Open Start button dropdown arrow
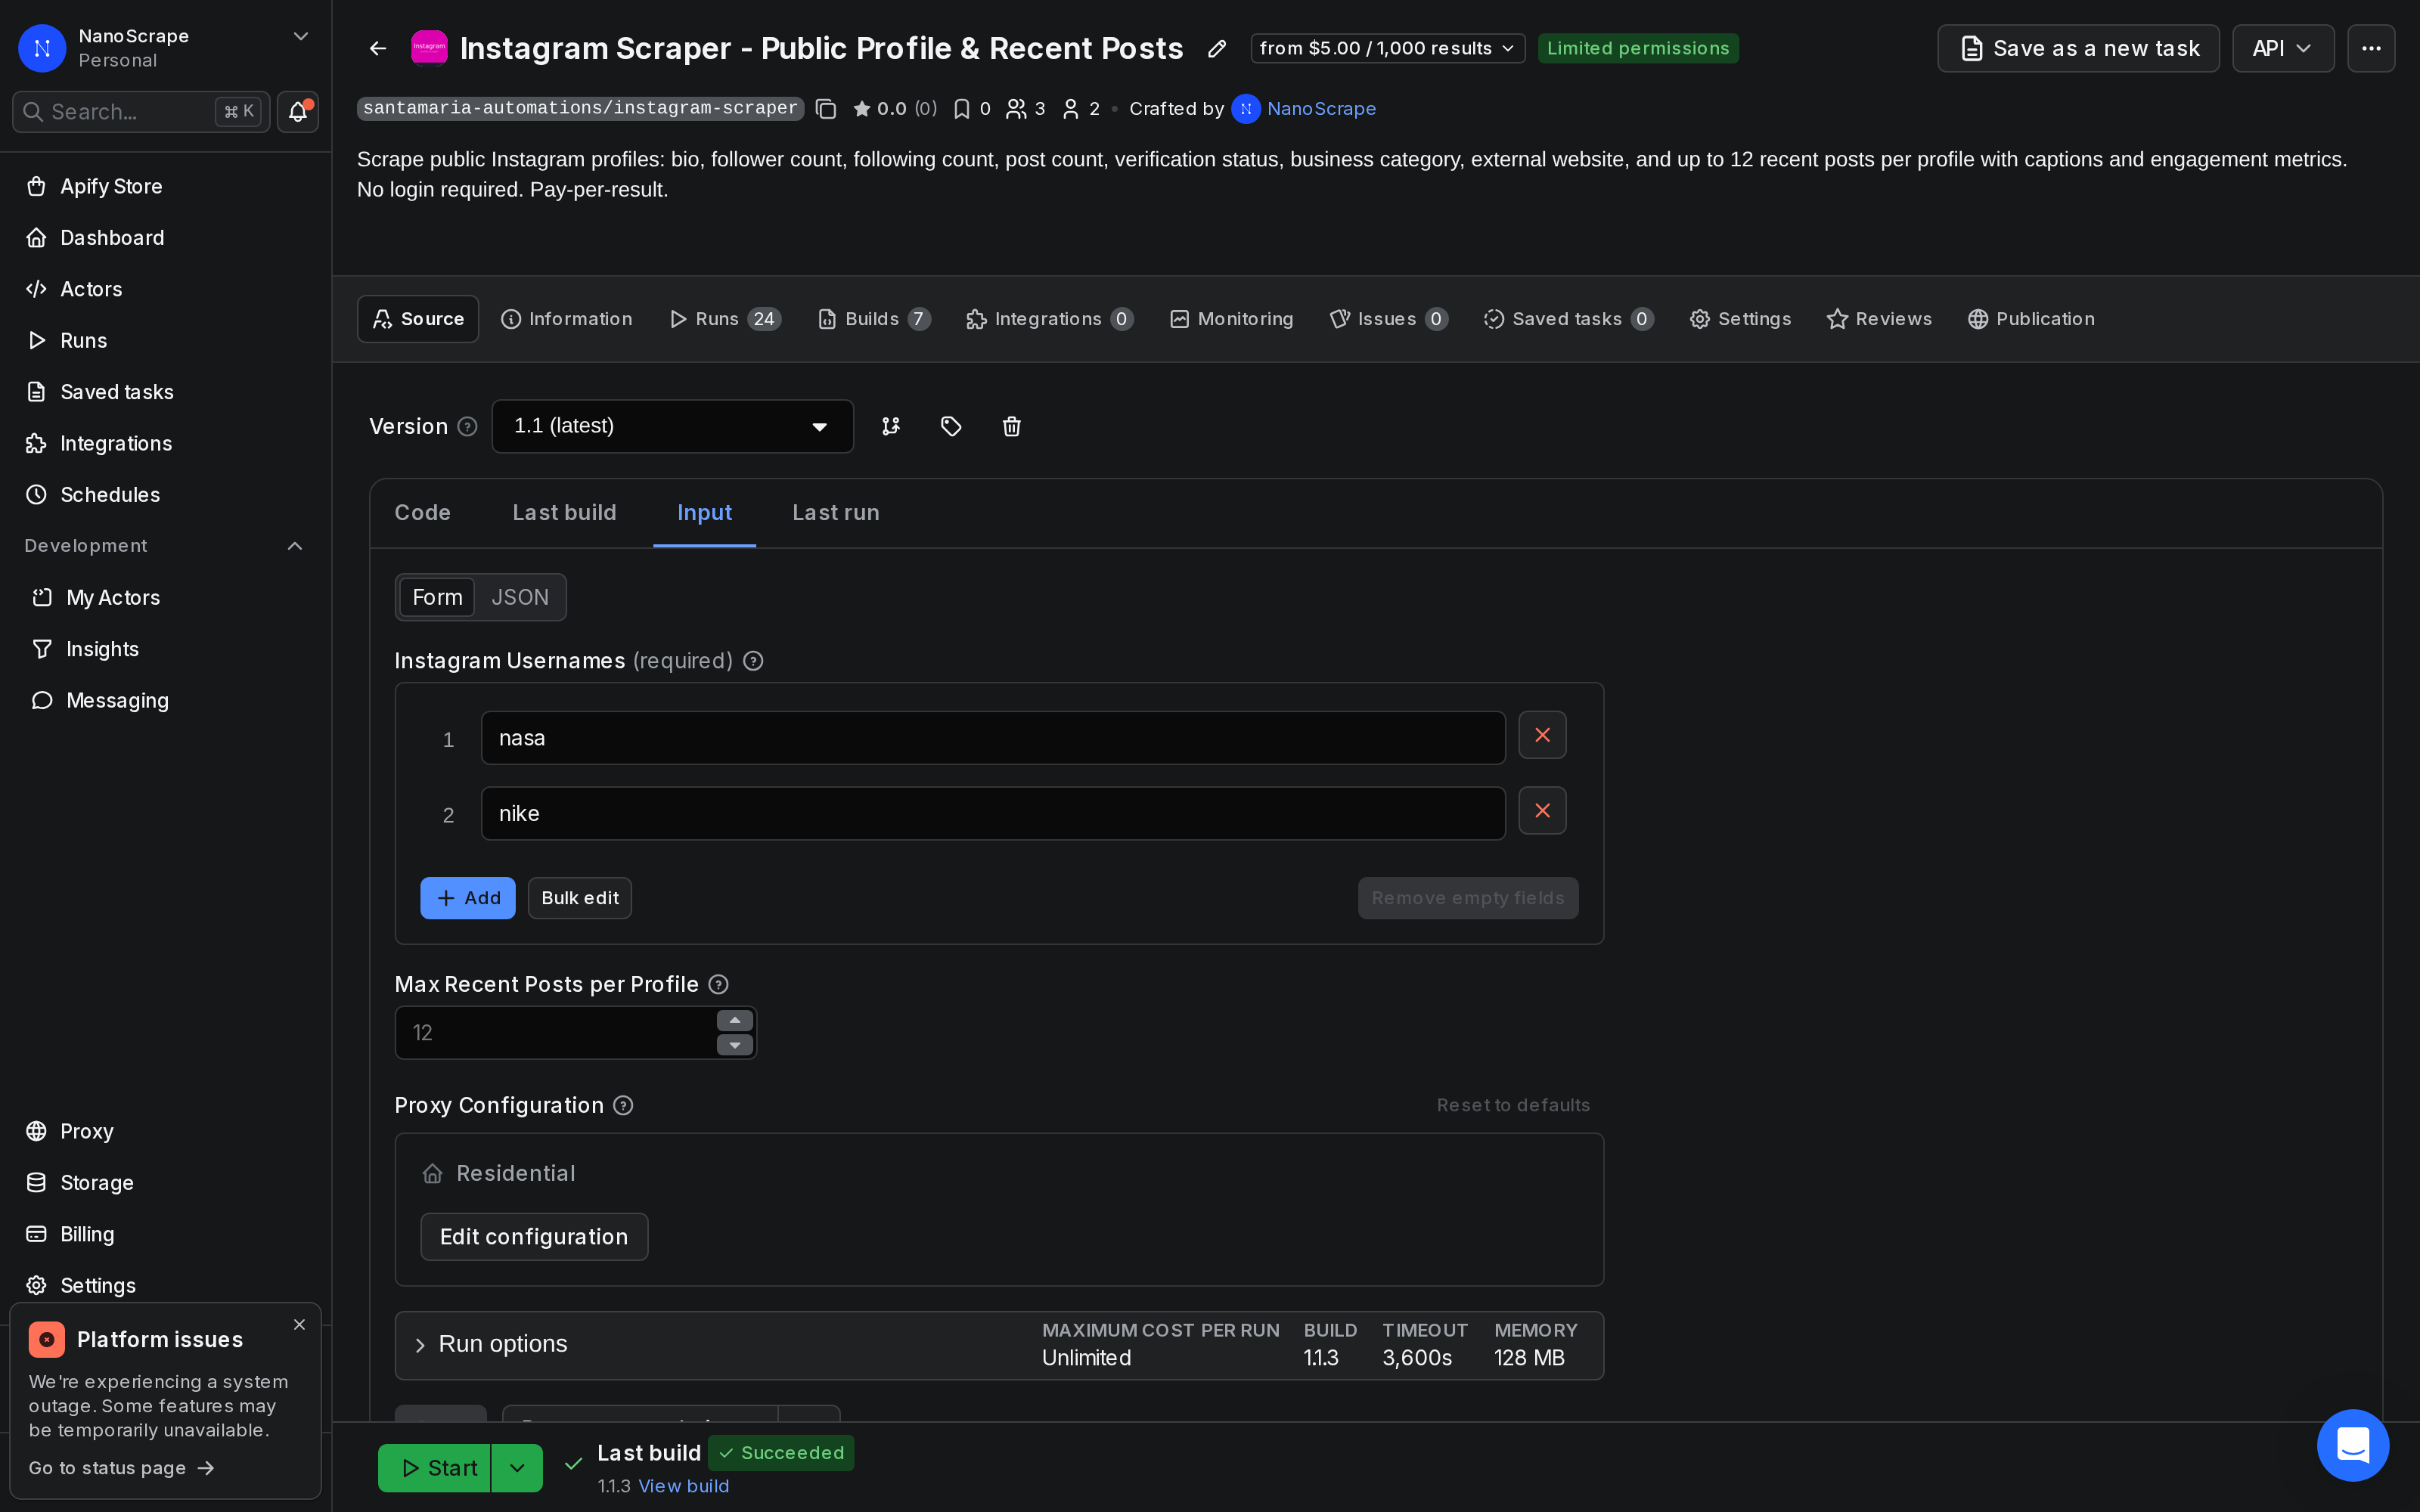The width and height of the screenshot is (2420, 1512). click(517, 1468)
